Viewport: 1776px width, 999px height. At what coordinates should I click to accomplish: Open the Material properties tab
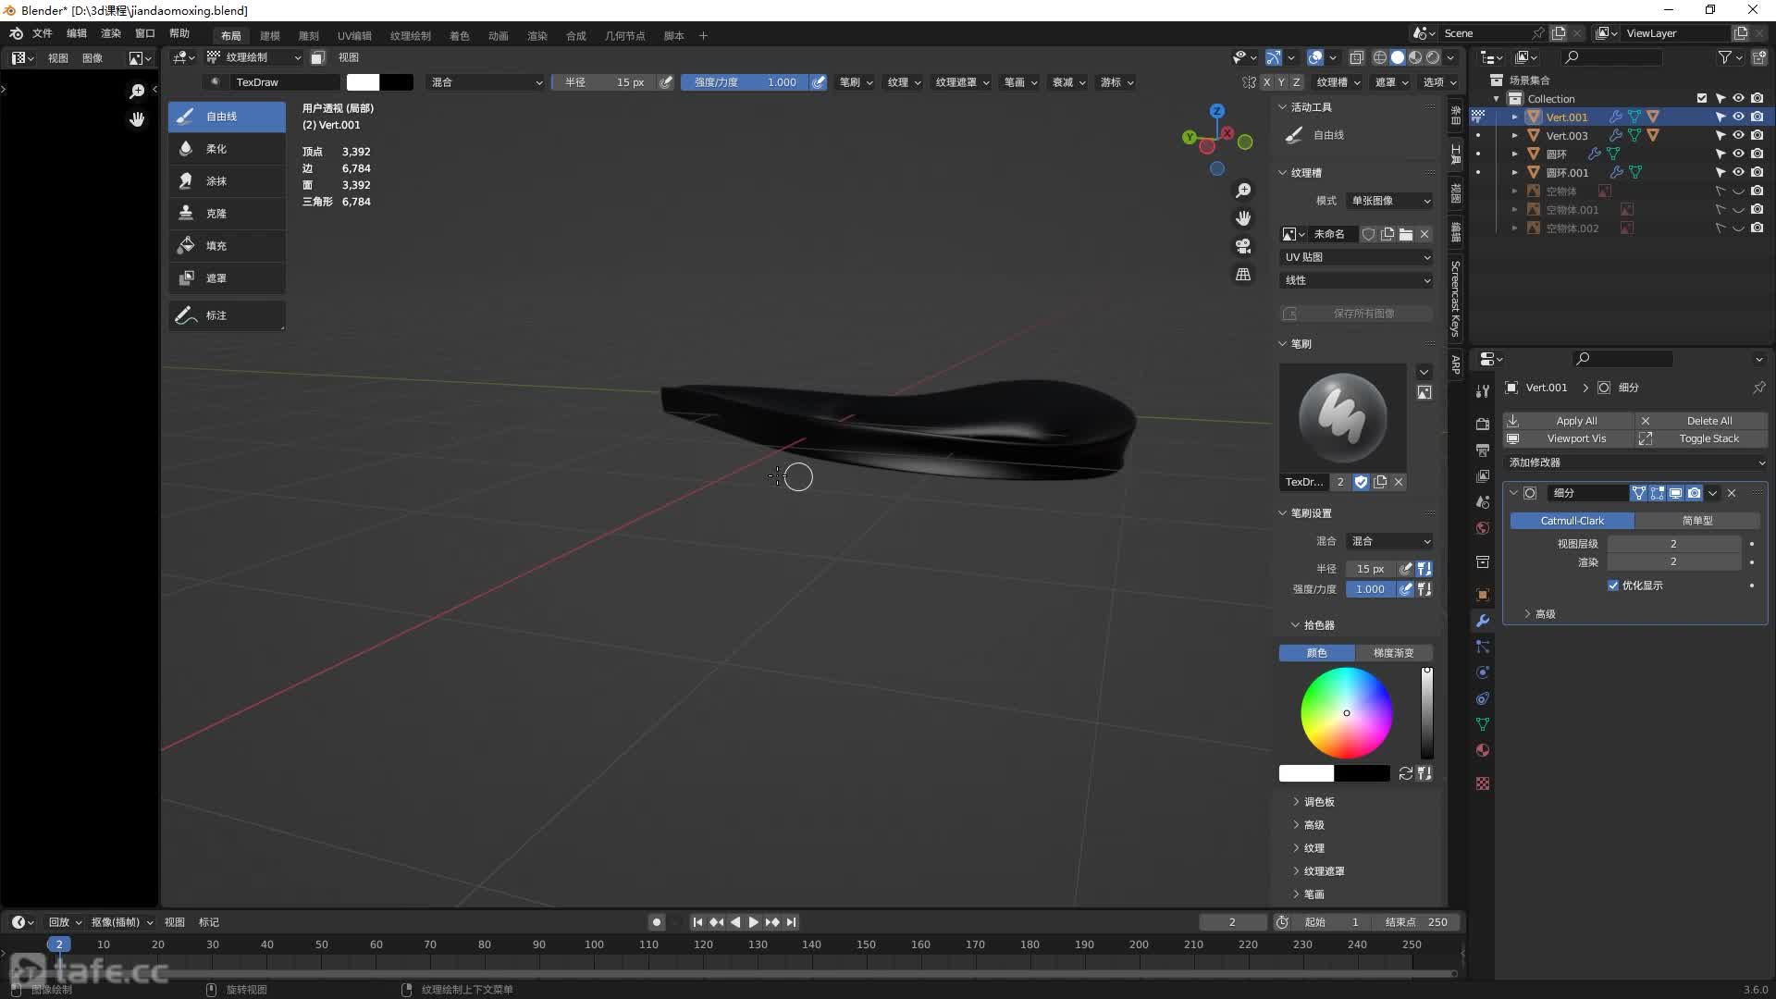(1483, 750)
